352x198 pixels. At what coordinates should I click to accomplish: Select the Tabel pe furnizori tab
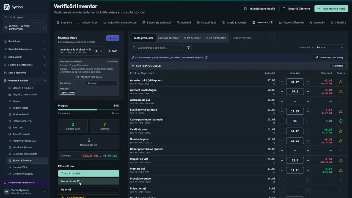169,38
